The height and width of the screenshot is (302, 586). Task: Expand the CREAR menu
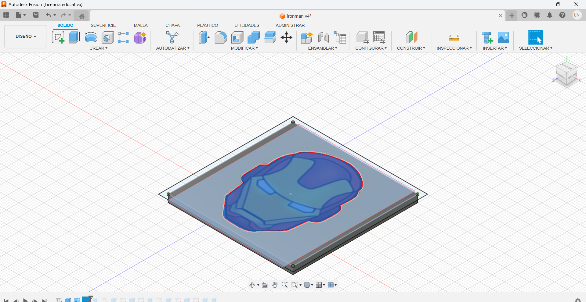pyautogui.click(x=98, y=48)
